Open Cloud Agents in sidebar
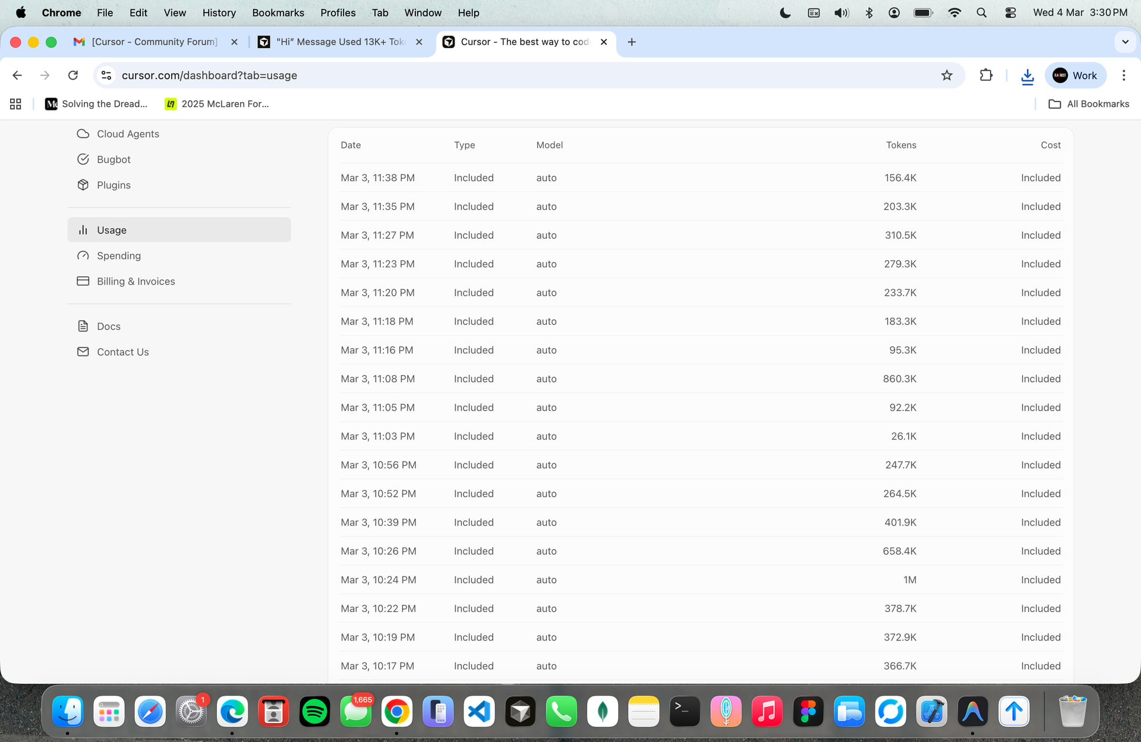The image size is (1141, 742). click(x=127, y=134)
